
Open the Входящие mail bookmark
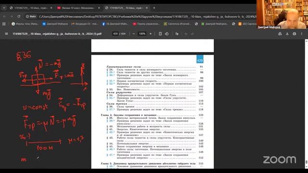tap(85, 24)
